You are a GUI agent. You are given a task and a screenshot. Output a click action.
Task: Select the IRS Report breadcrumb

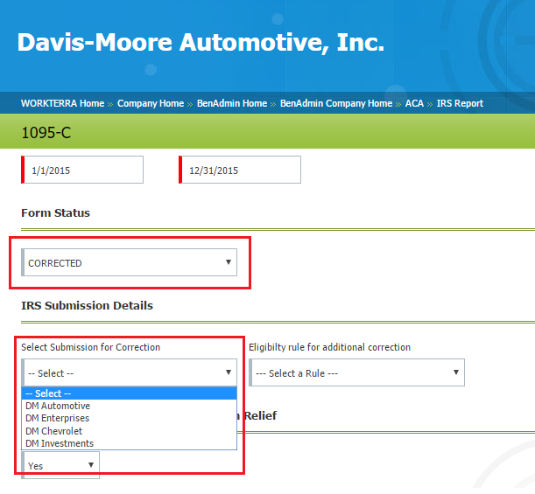460,103
